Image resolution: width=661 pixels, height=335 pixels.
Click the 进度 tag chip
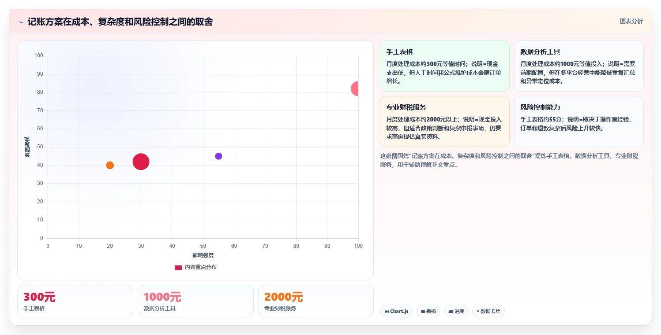(x=456, y=311)
